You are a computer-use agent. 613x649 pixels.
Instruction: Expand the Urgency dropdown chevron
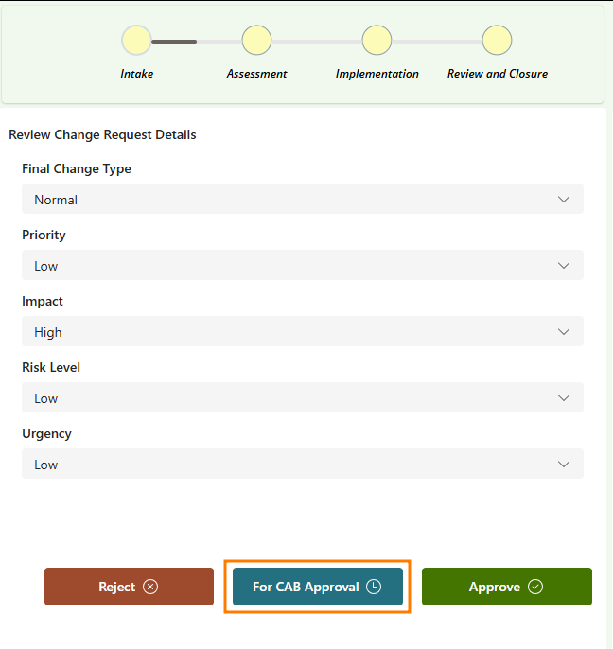[564, 465]
